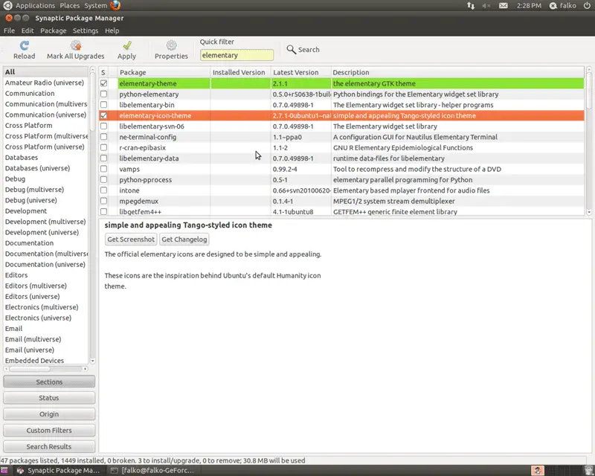Open the Places menu in top panel
595x476 pixels.
[x=69, y=6]
